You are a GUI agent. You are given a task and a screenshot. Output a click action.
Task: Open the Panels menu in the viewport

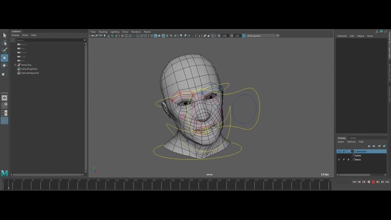click(147, 32)
